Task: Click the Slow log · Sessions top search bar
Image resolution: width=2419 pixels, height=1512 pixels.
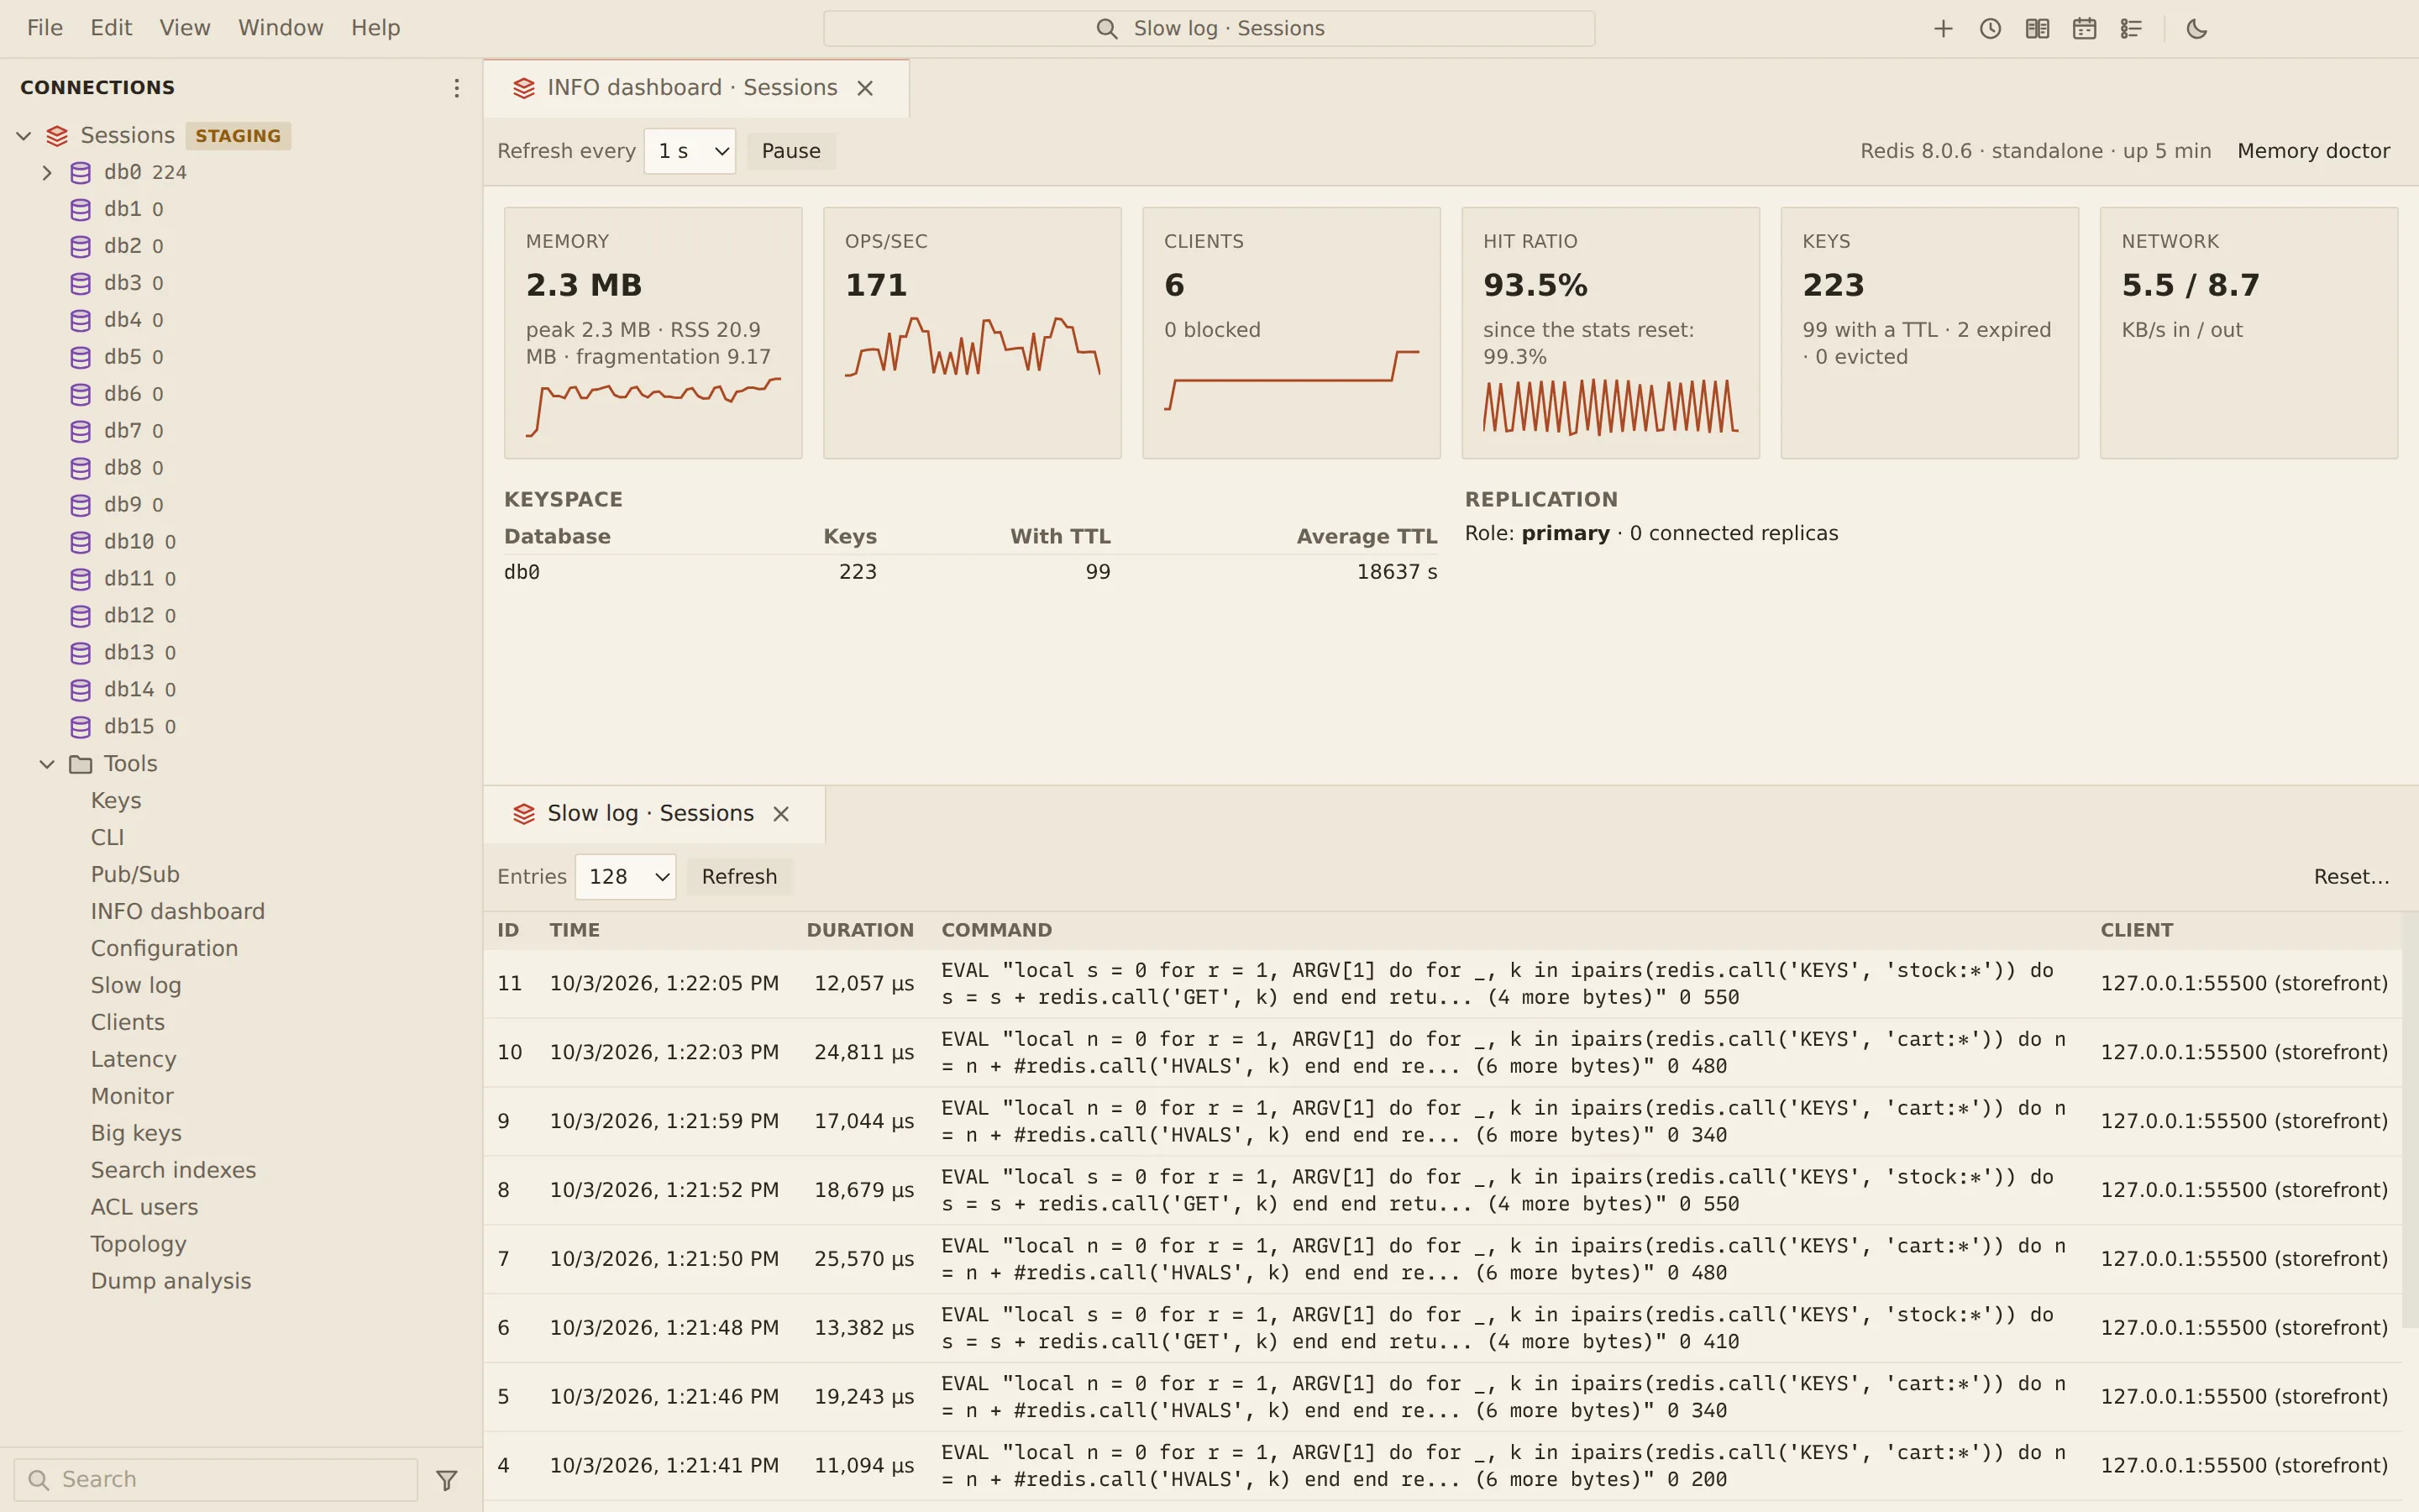Action: (1209, 29)
